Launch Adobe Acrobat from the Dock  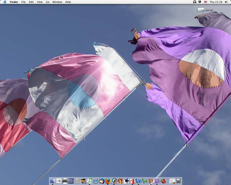pos(132,181)
